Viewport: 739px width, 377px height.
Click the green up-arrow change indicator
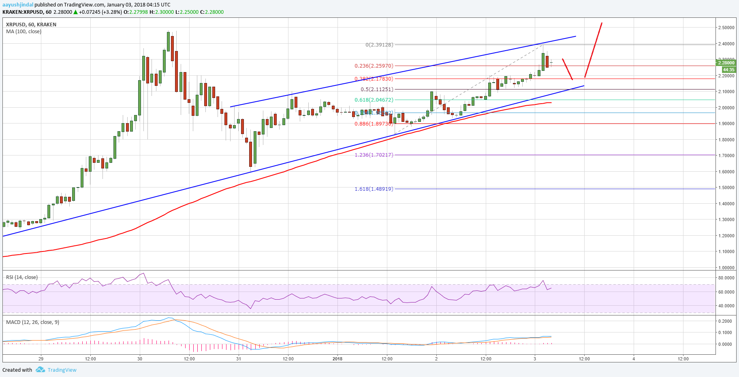(x=75, y=12)
